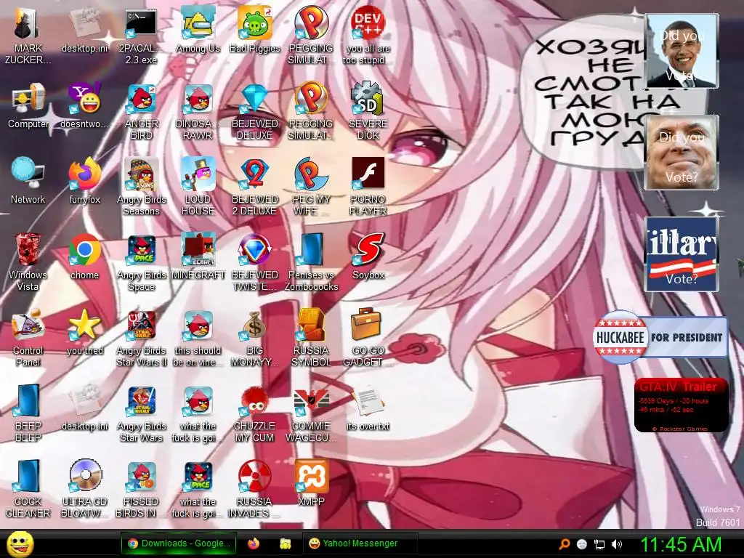Screen dimensions: 744x558
Task: Open the PISSED BIRDS IN... shortcut
Action: [x=142, y=489]
